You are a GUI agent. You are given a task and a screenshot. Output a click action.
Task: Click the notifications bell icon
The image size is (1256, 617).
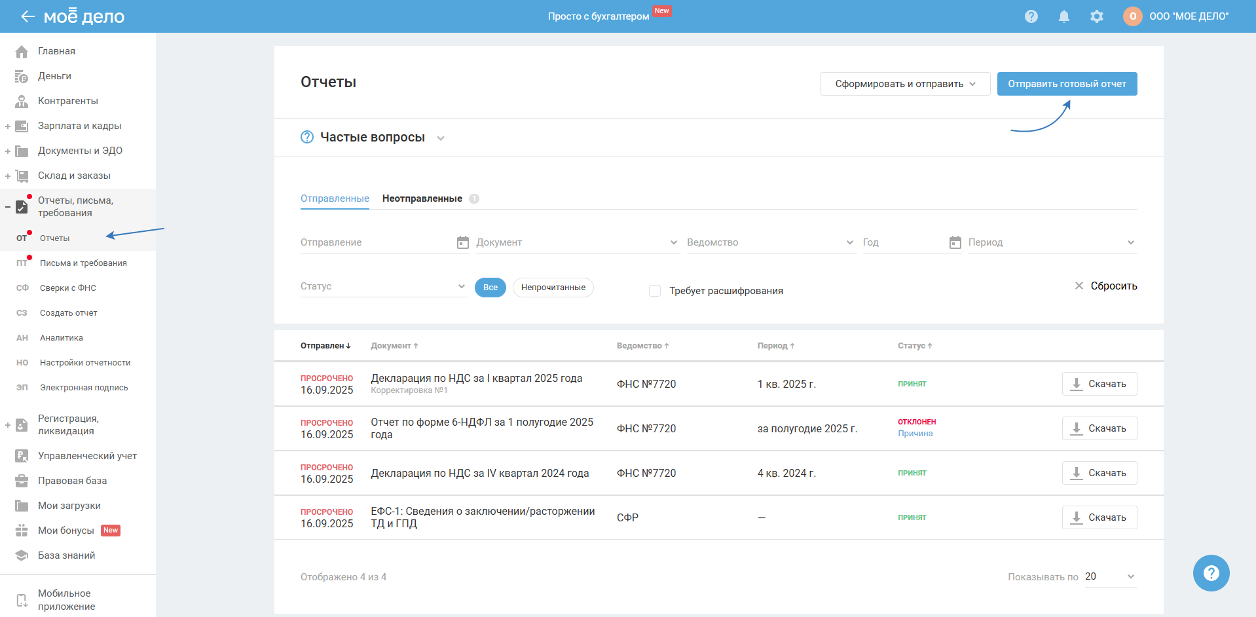pyautogui.click(x=1063, y=16)
